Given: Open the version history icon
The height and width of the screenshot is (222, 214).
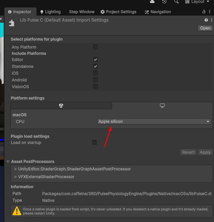Looking at the screenshot, I should pos(164,2).
